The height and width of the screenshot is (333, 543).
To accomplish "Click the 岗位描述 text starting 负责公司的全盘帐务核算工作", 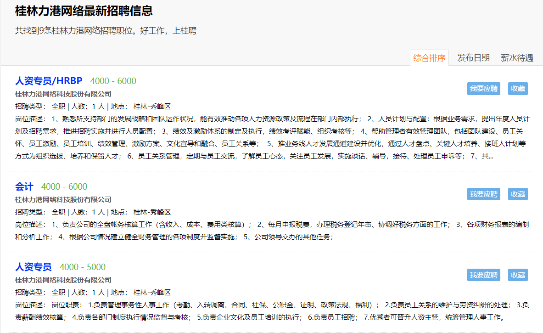I will click(272, 231).
